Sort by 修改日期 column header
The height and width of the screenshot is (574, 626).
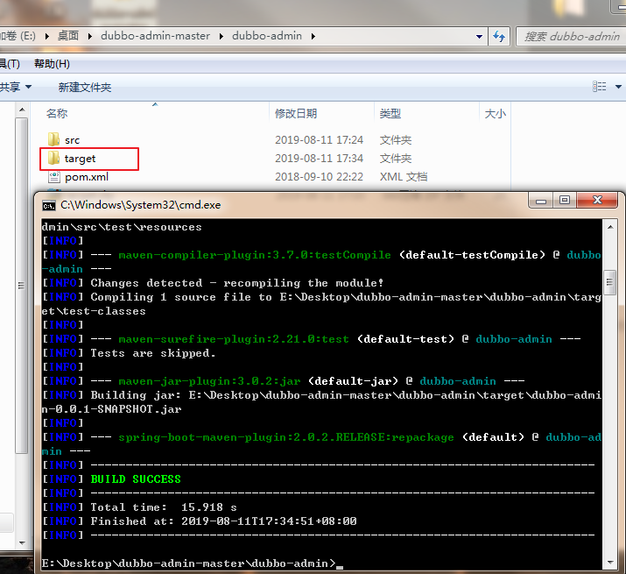click(x=296, y=114)
